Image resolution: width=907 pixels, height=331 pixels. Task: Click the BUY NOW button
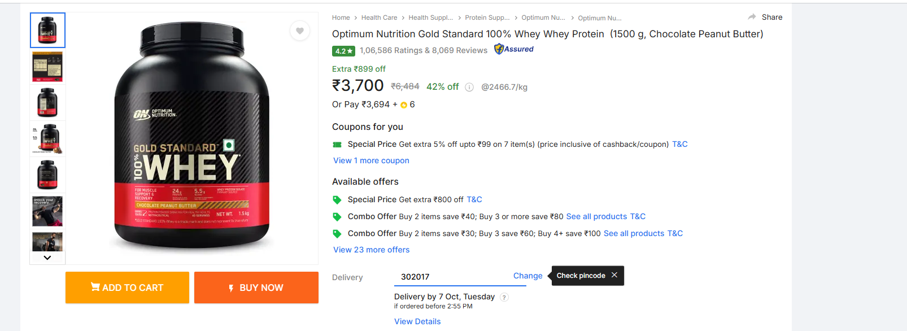[256, 288]
